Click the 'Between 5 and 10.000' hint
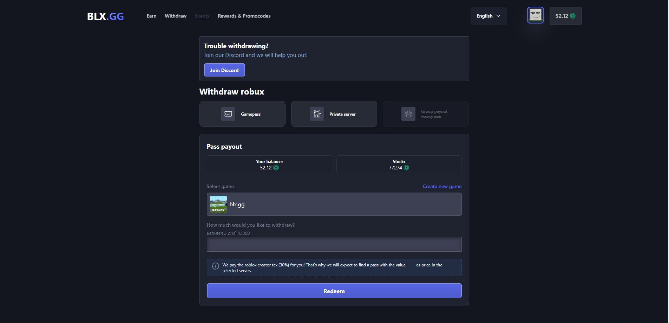669x323 pixels. [x=228, y=233]
